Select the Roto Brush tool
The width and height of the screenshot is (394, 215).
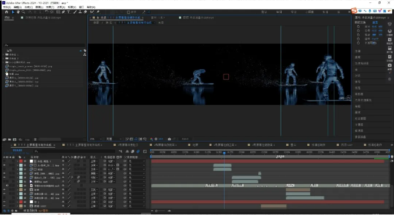click(x=92, y=12)
